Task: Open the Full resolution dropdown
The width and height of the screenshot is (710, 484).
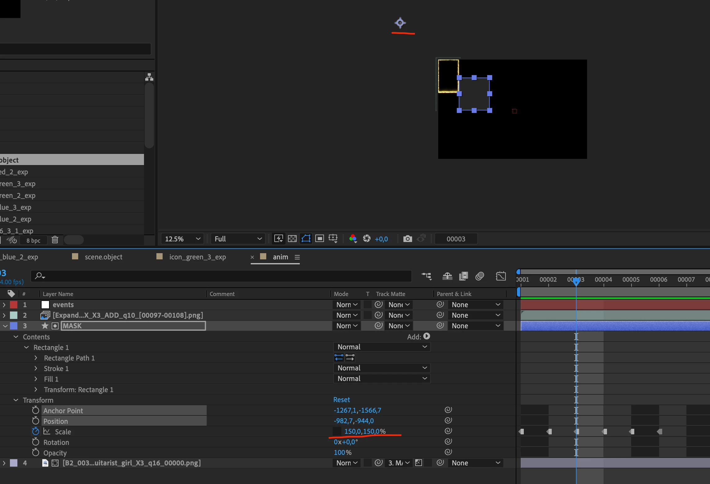Action: (238, 239)
